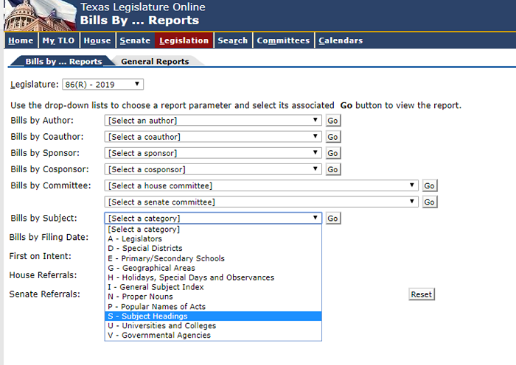Click Go for Bills by Subject
The image size is (516, 365).
click(x=333, y=218)
